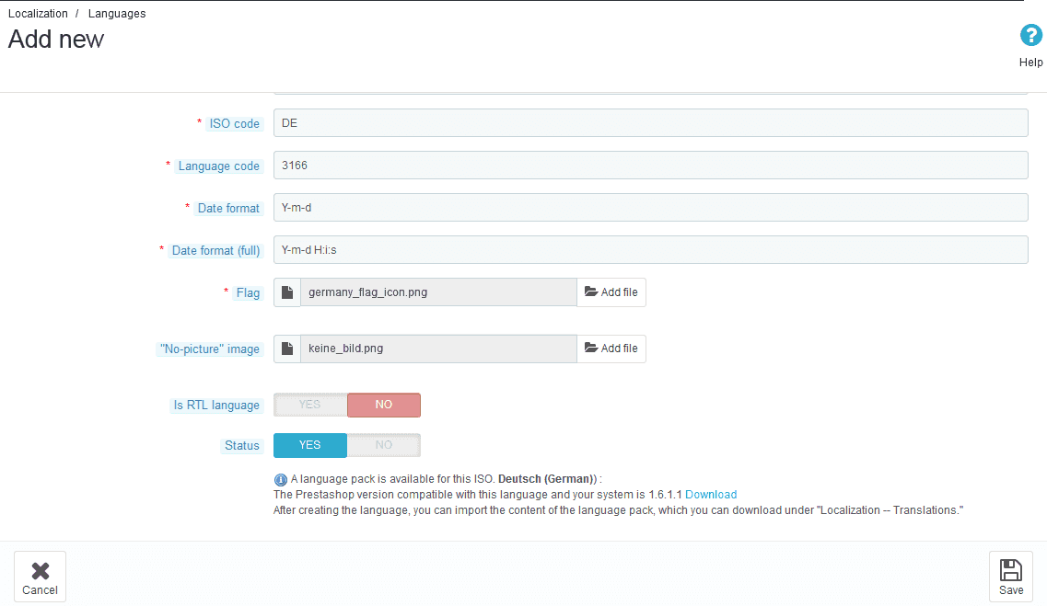Click the info icon near language pack notice
Viewport: 1047px width, 606px height.
281,479
